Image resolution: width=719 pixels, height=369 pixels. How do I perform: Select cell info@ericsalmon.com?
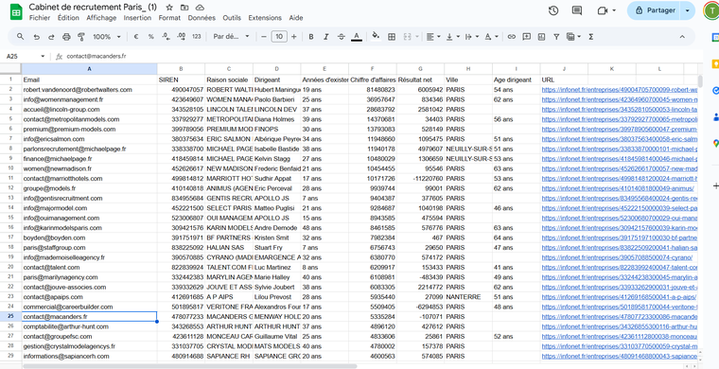[90, 139]
